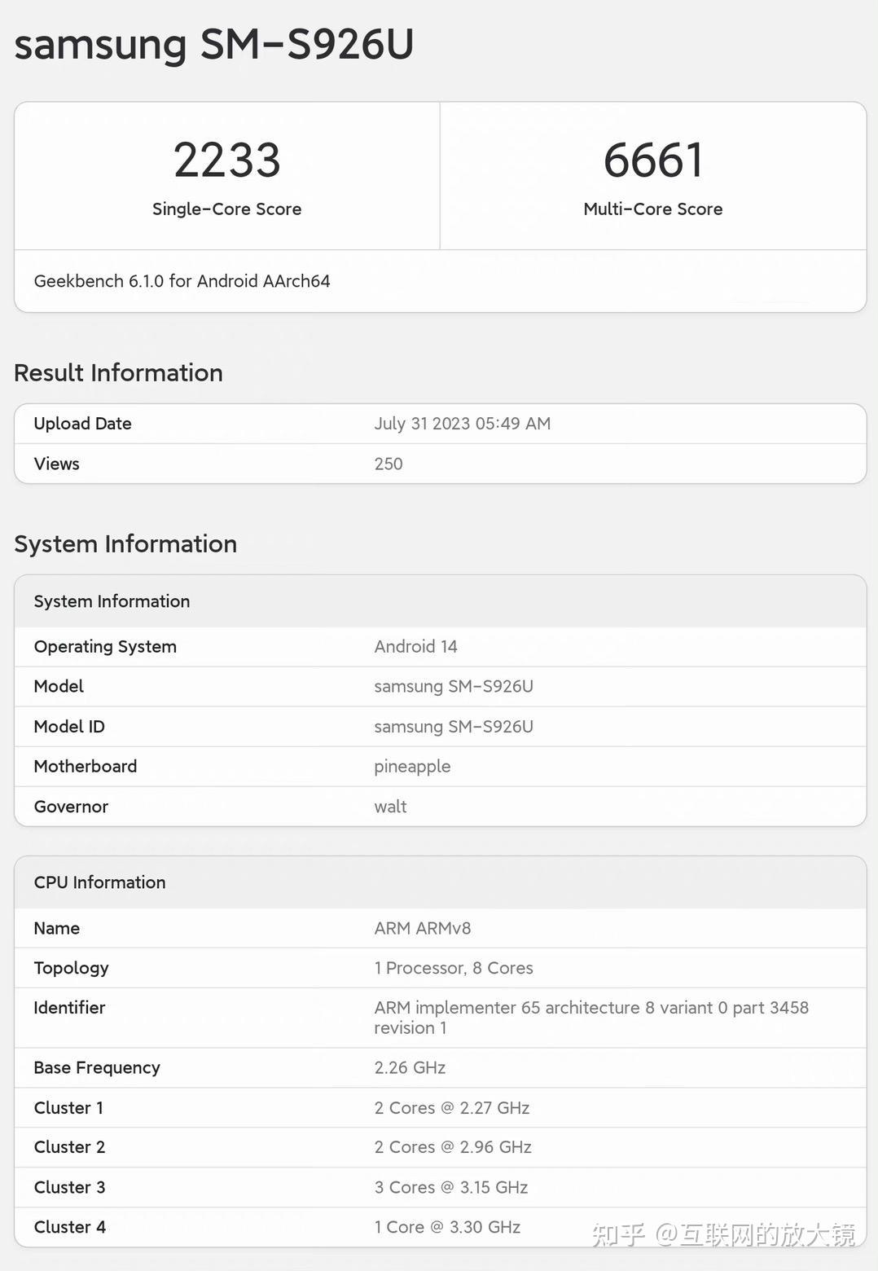Click the CPU Information table header
The image size is (878, 1271).
pyautogui.click(x=99, y=882)
